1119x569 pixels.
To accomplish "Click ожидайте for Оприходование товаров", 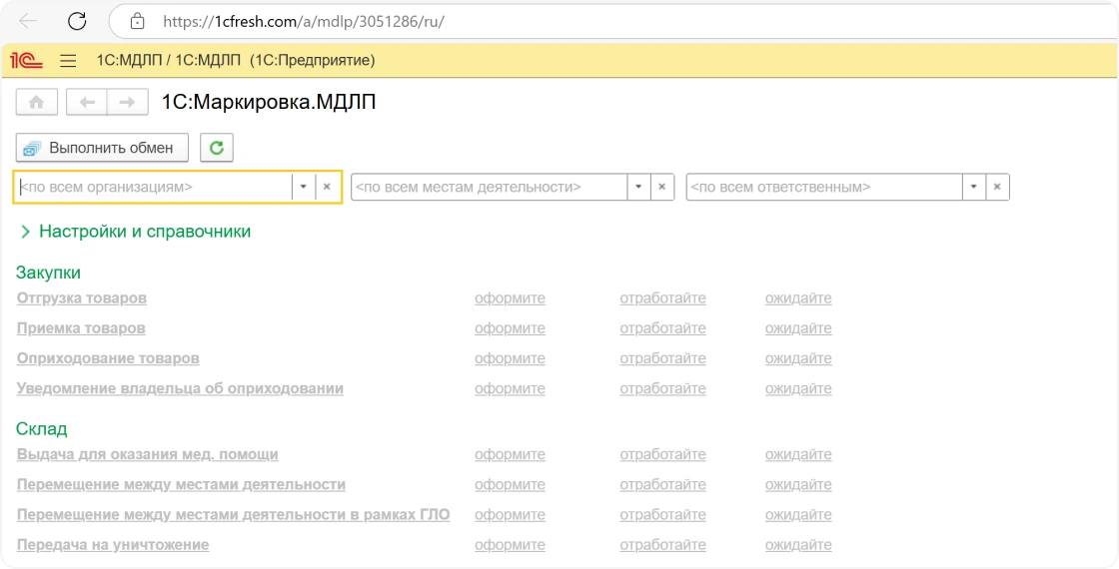I will (x=798, y=358).
